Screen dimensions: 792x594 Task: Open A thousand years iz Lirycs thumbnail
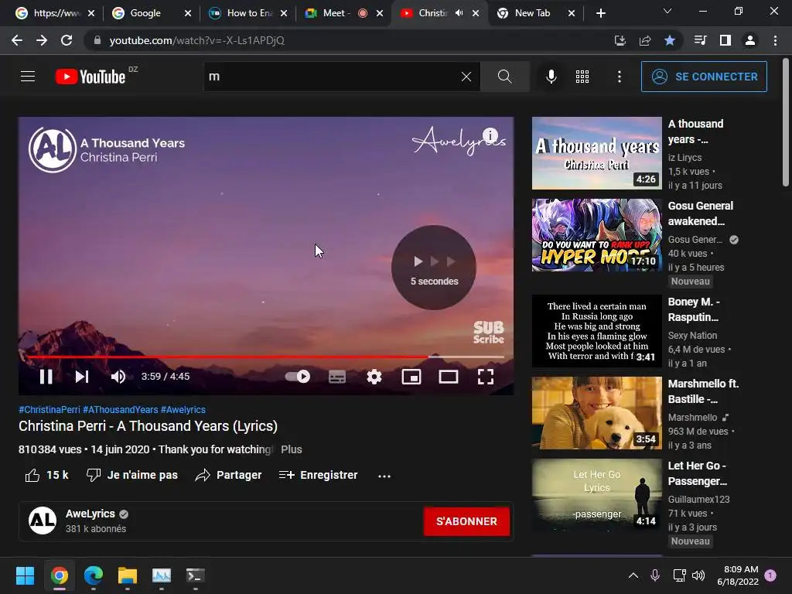coord(596,153)
